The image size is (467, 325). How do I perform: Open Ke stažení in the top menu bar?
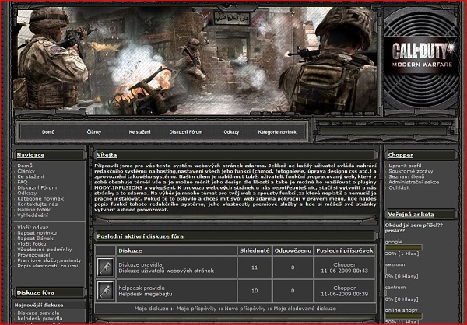tap(139, 132)
